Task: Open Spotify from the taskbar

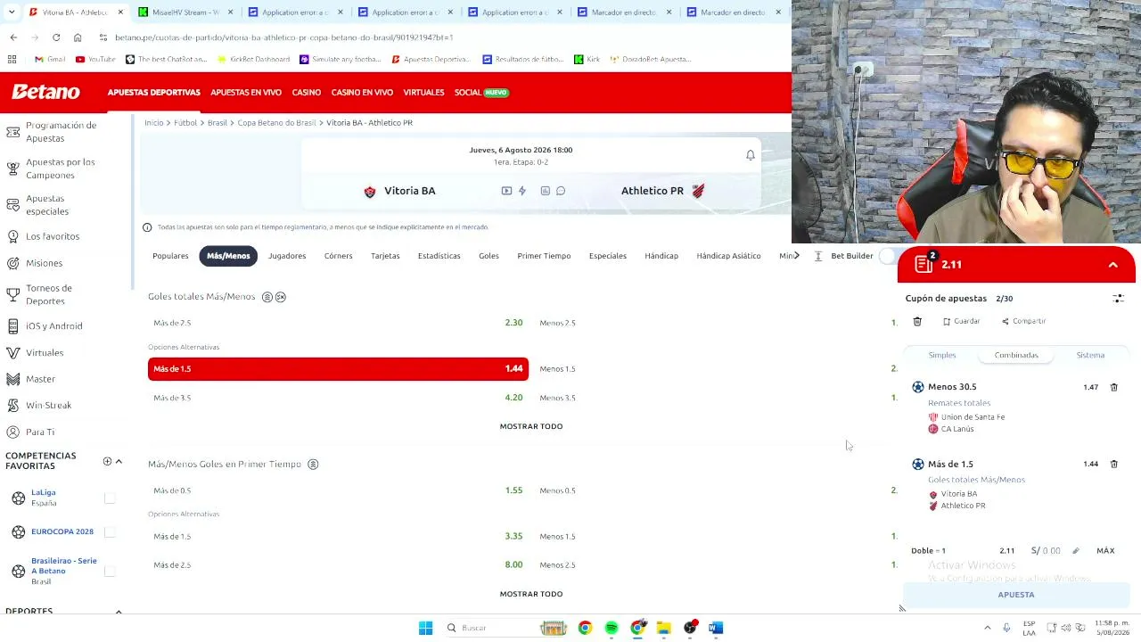Action: [612, 628]
